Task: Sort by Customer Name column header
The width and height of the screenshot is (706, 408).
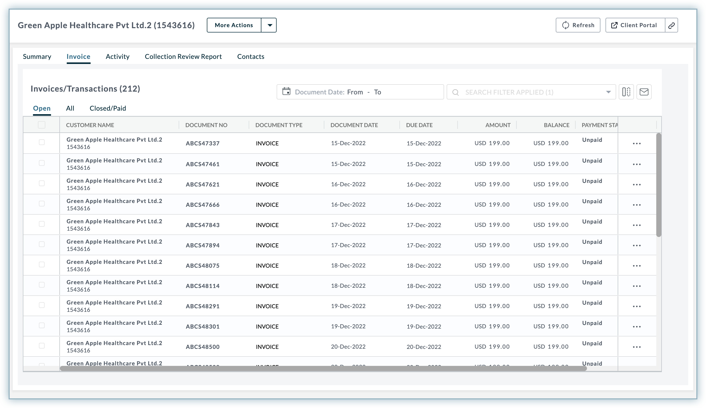Action: (x=90, y=125)
